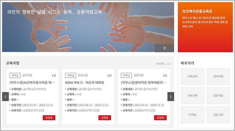
Task: Choose the 디지털 shortcut tile
Action: pos(192,115)
